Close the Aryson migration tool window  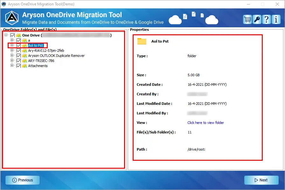277,4
